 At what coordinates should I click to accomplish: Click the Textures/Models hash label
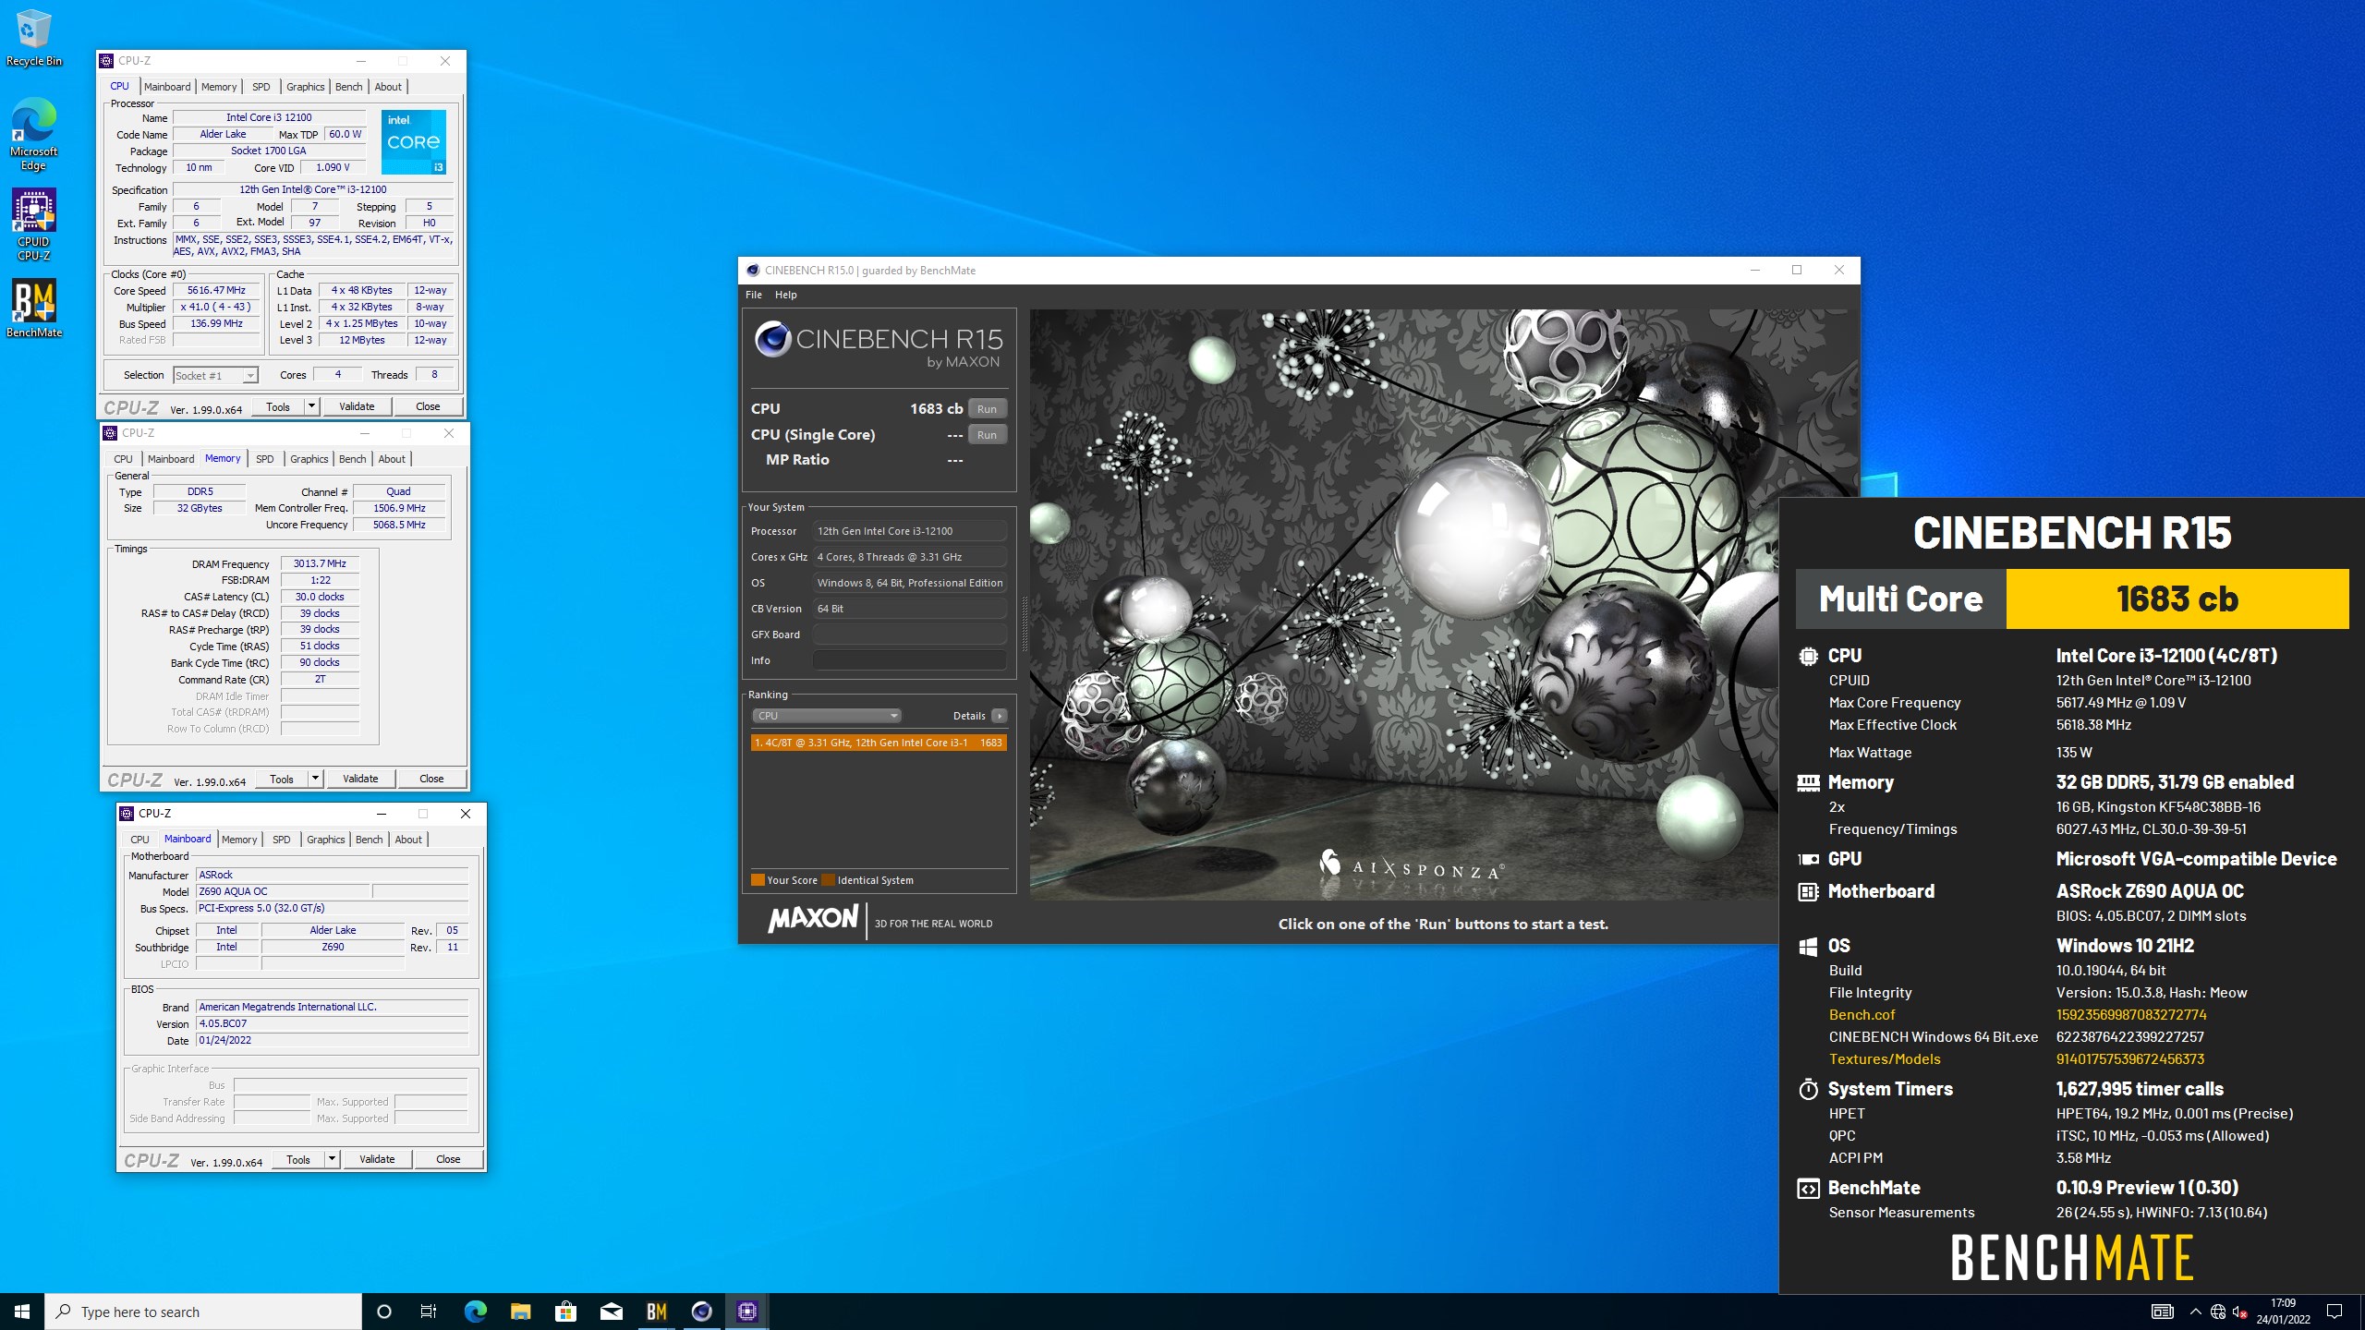1885,1059
